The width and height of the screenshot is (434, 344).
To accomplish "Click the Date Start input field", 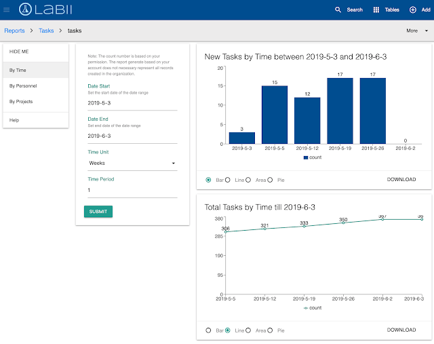I will pyautogui.click(x=132, y=103).
